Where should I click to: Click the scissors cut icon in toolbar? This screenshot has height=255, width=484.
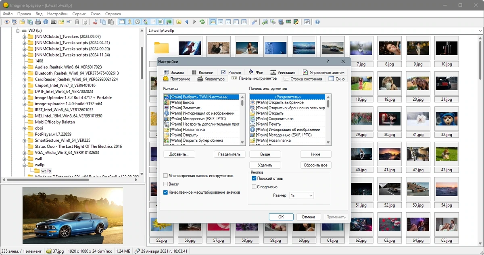click(95, 22)
